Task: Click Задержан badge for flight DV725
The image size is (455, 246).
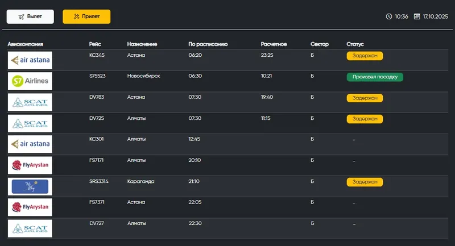Action: coord(365,119)
